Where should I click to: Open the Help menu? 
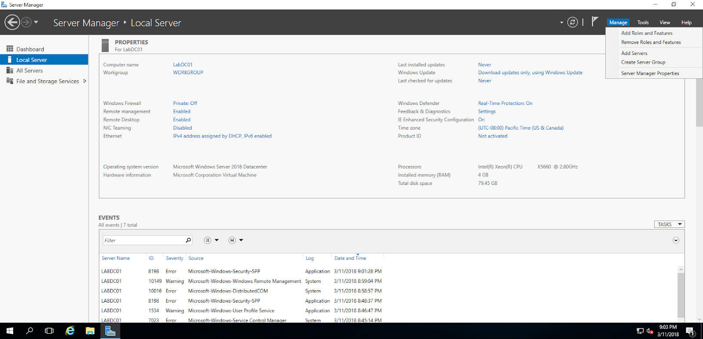[x=686, y=22]
